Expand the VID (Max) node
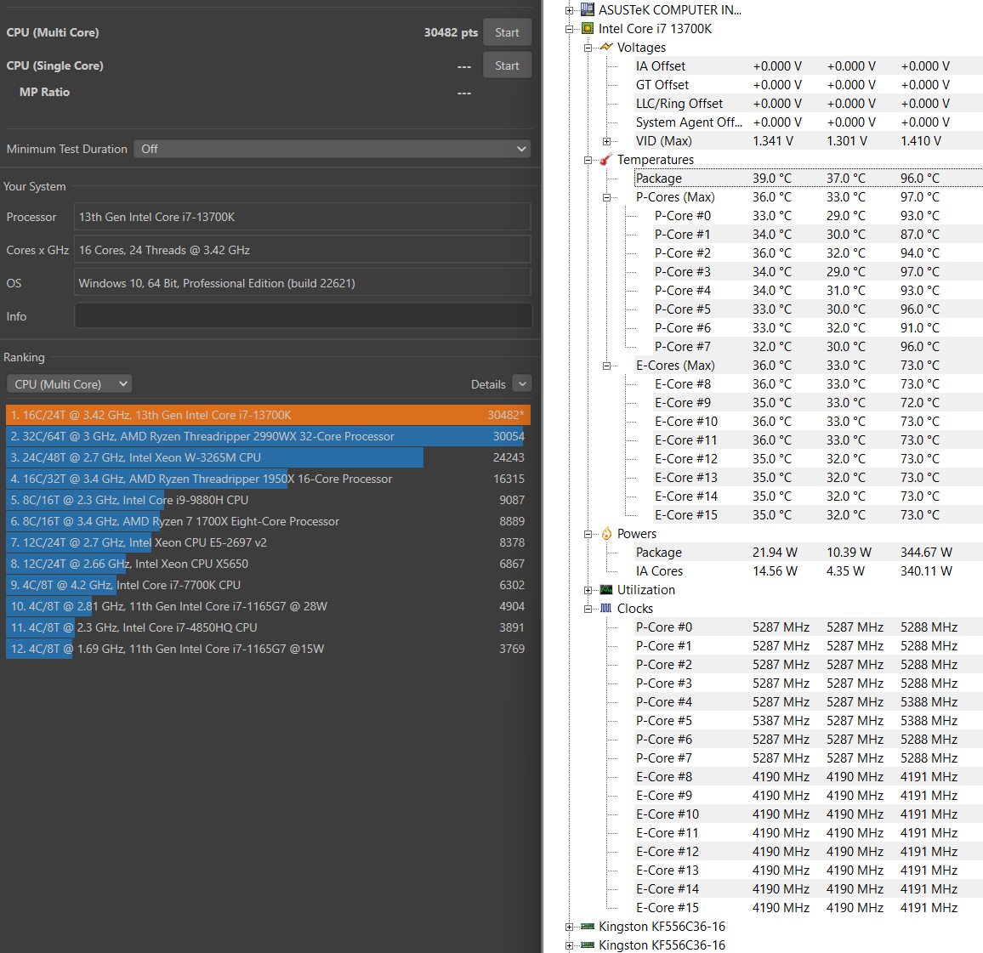Viewport: 983px width, 953px height. click(x=607, y=142)
